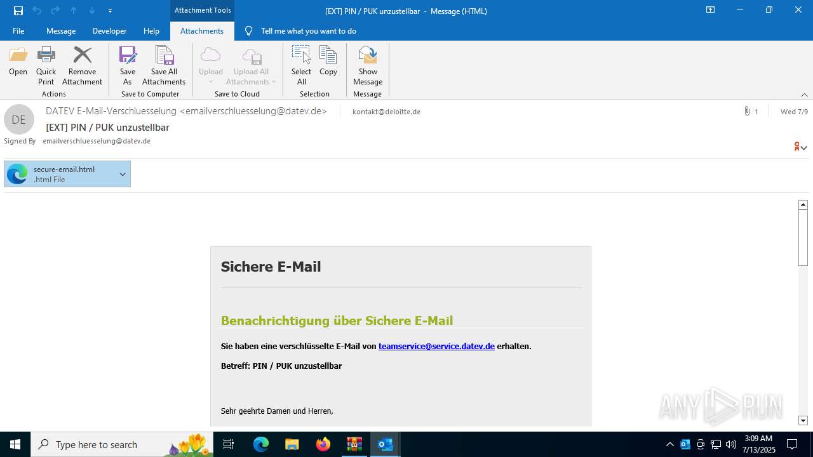Switch to the Developer tab
Image resolution: width=813 pixels, height=457 pixels.
[x=109, y=30]
